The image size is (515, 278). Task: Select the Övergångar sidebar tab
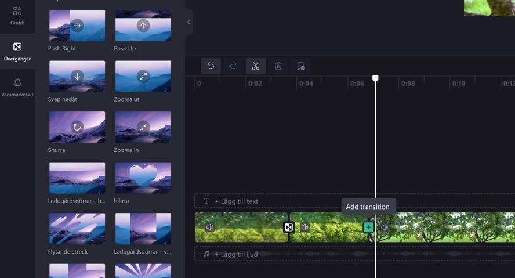17,52
